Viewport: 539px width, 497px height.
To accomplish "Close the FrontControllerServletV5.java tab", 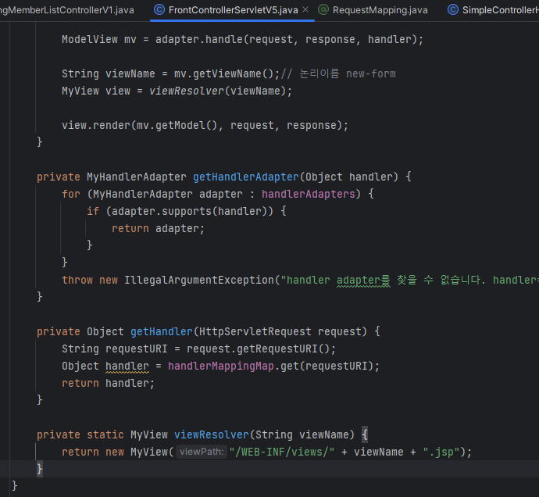I will (305, 9).
